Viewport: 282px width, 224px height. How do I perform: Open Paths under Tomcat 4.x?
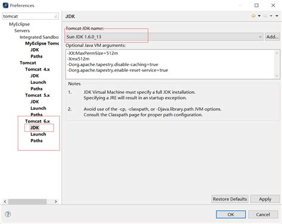point(36,89)
